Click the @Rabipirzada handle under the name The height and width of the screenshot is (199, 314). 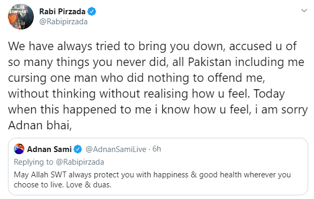click(x=63, y=22)
